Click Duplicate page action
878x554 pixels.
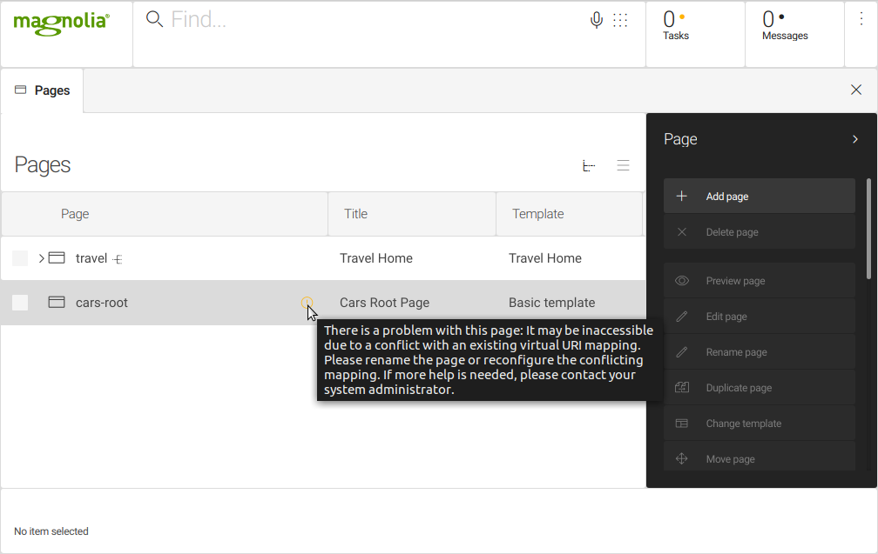point(760,388)
